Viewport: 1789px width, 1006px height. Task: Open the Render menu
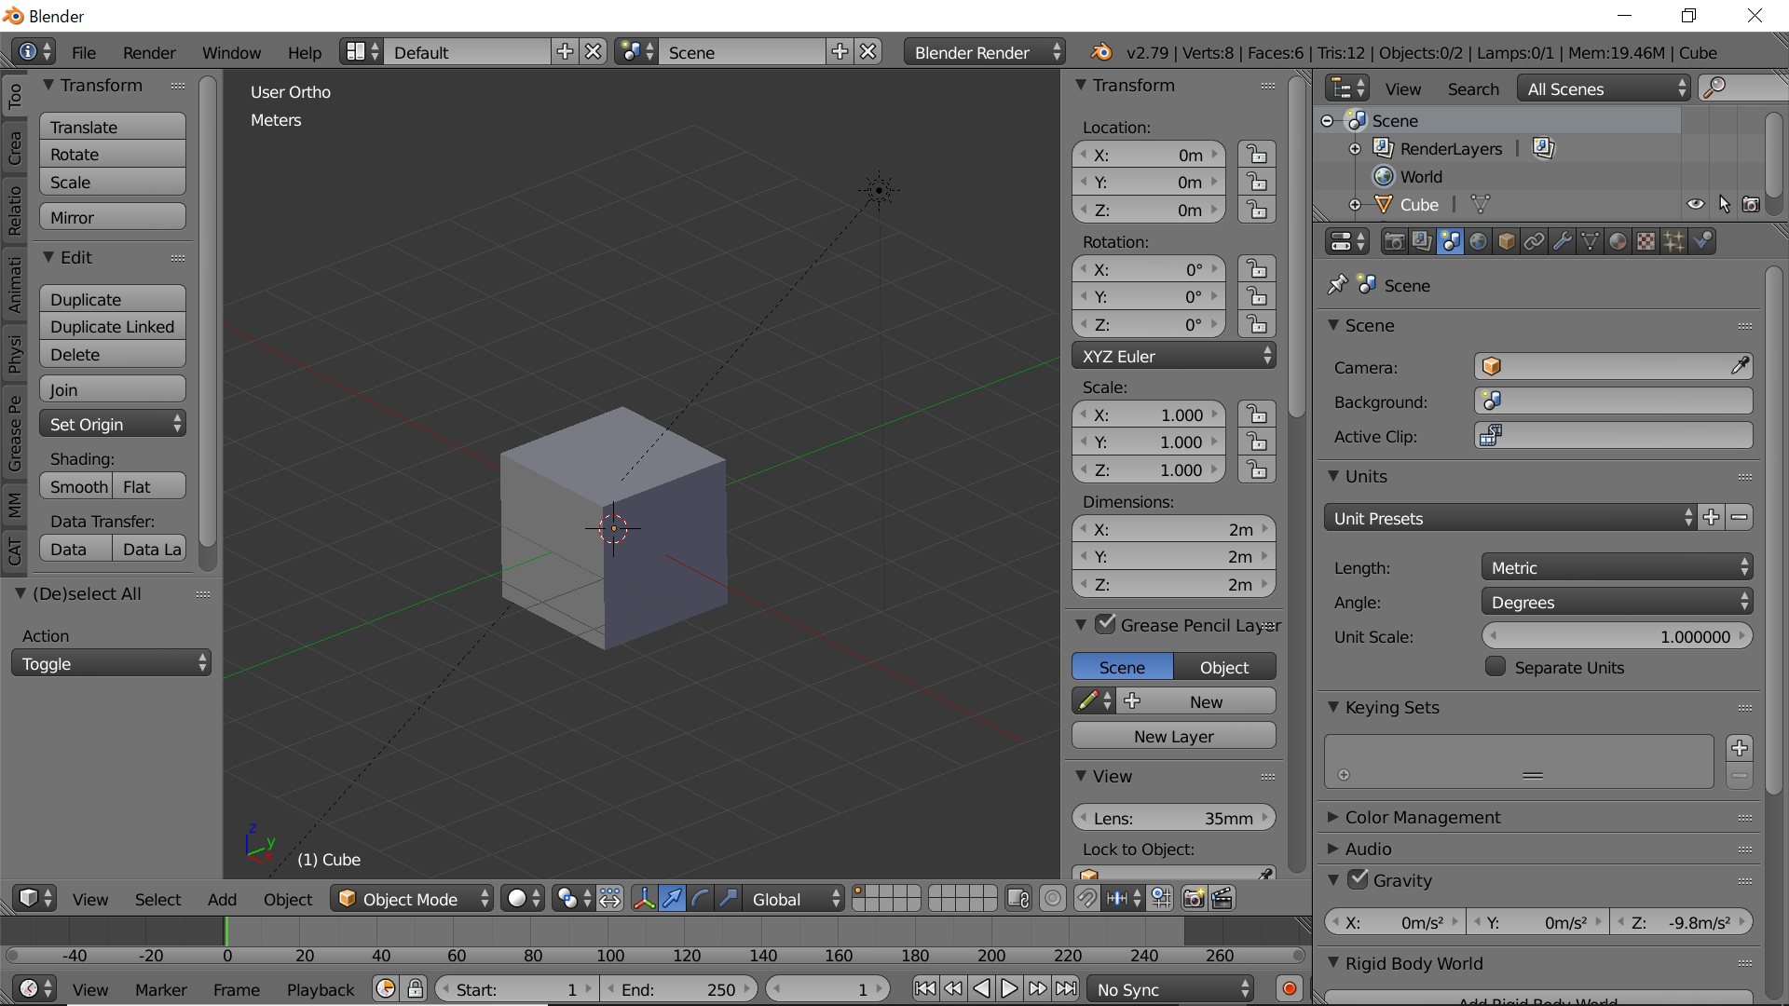(149, 53)
